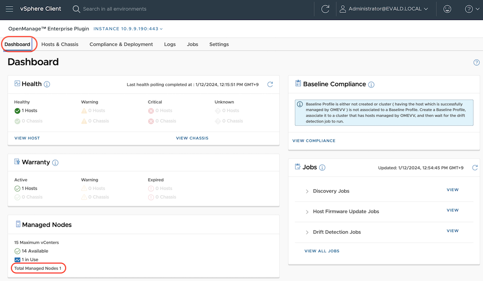Open the Jobs tab
The width and height of the screenshot is (483, 281).
(192, 44)
